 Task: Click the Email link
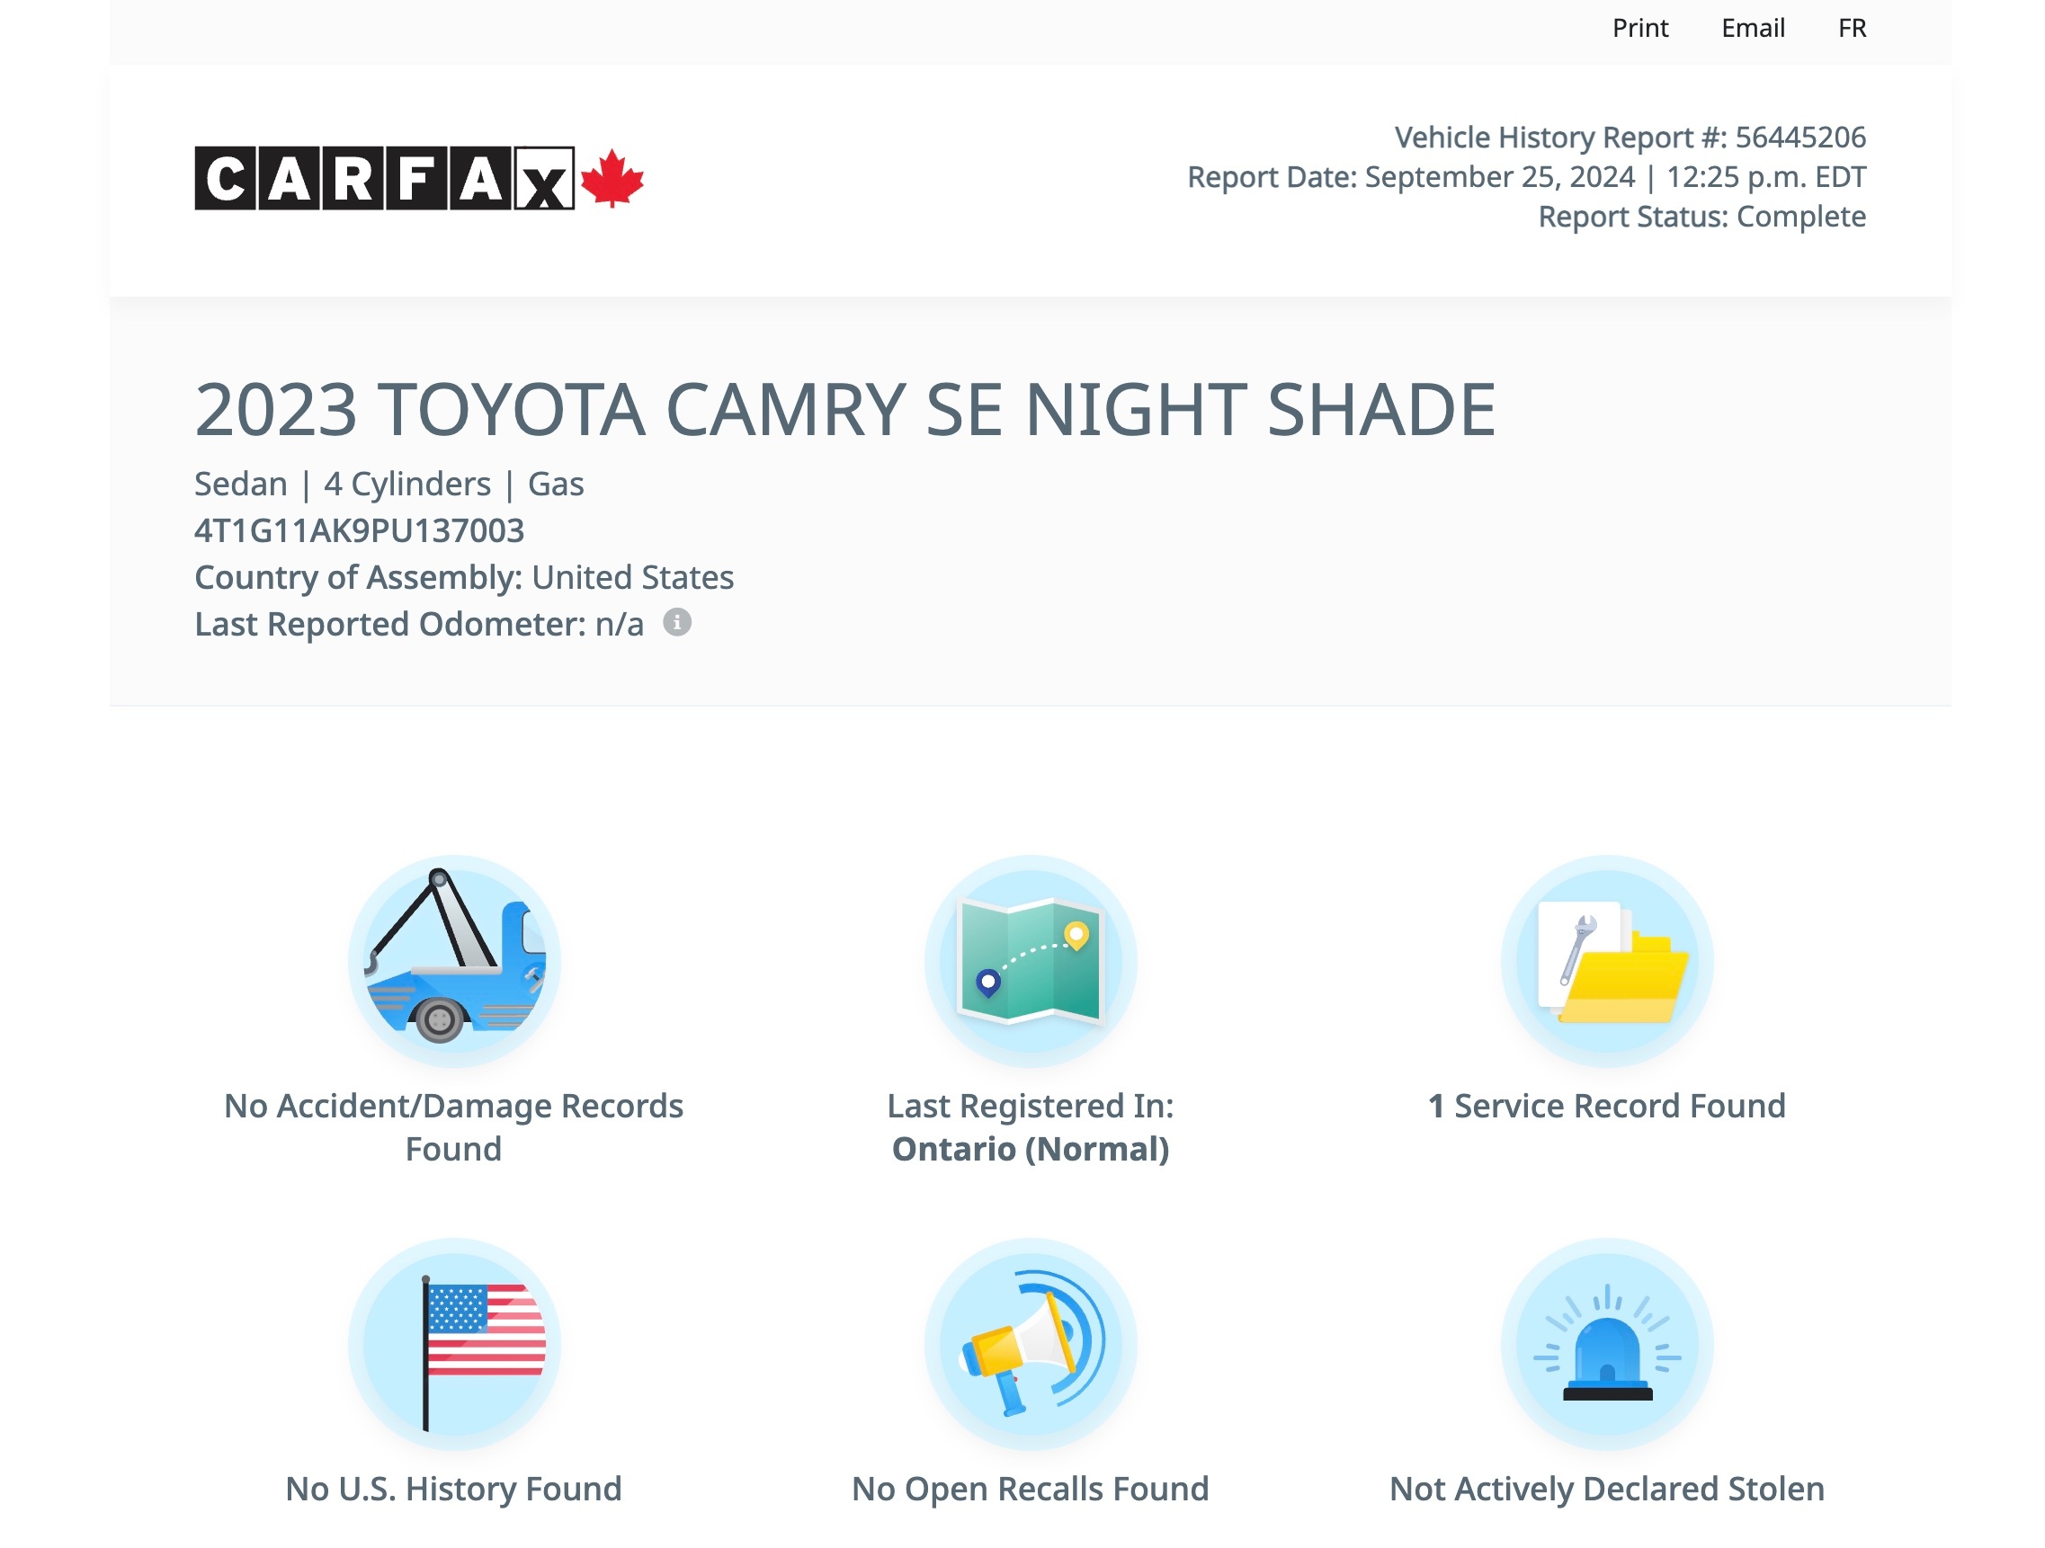click(x=1753, y=29)
